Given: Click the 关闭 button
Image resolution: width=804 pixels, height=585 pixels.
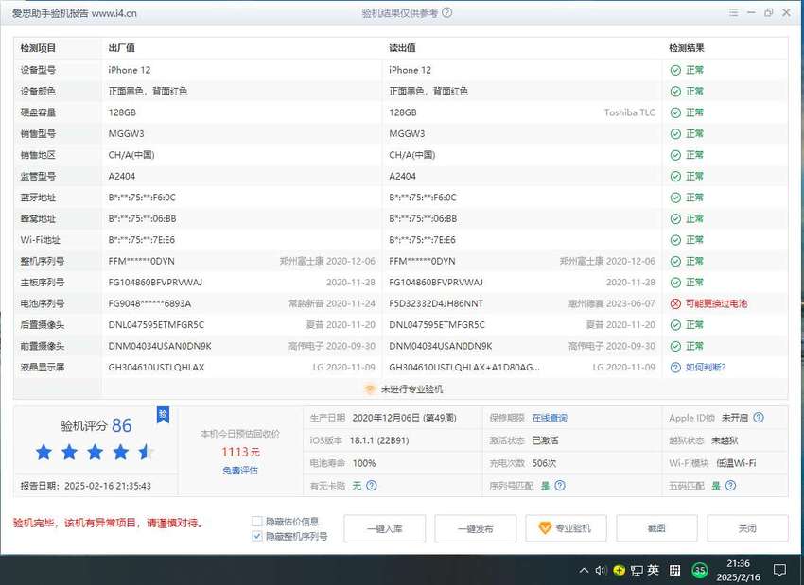Looking at the screenshot, I should [747, 528].
